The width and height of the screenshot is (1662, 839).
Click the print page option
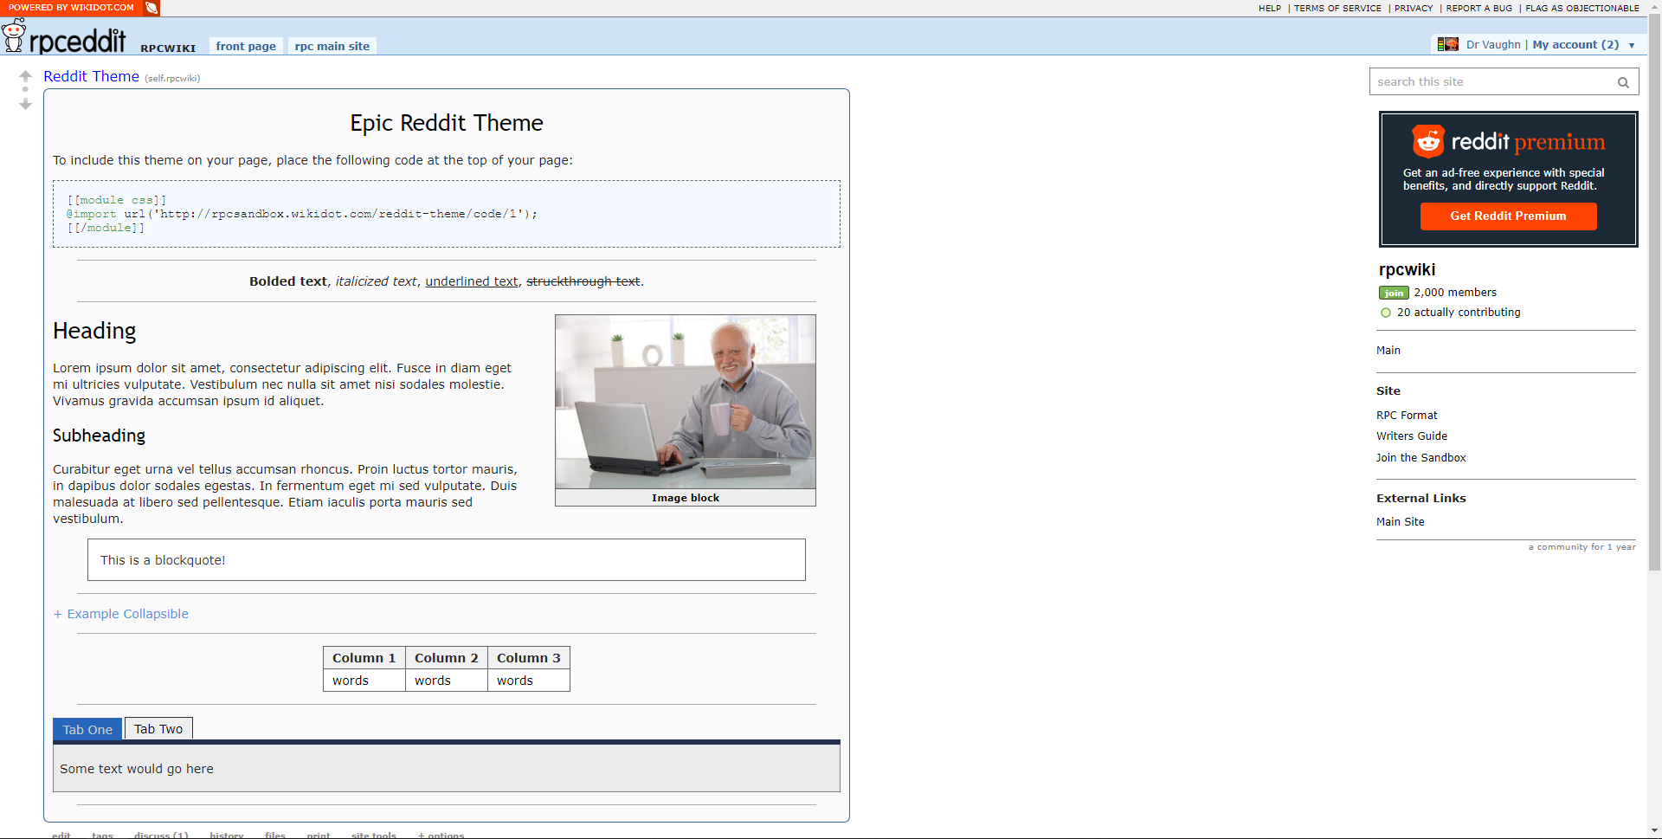point(319,836)
